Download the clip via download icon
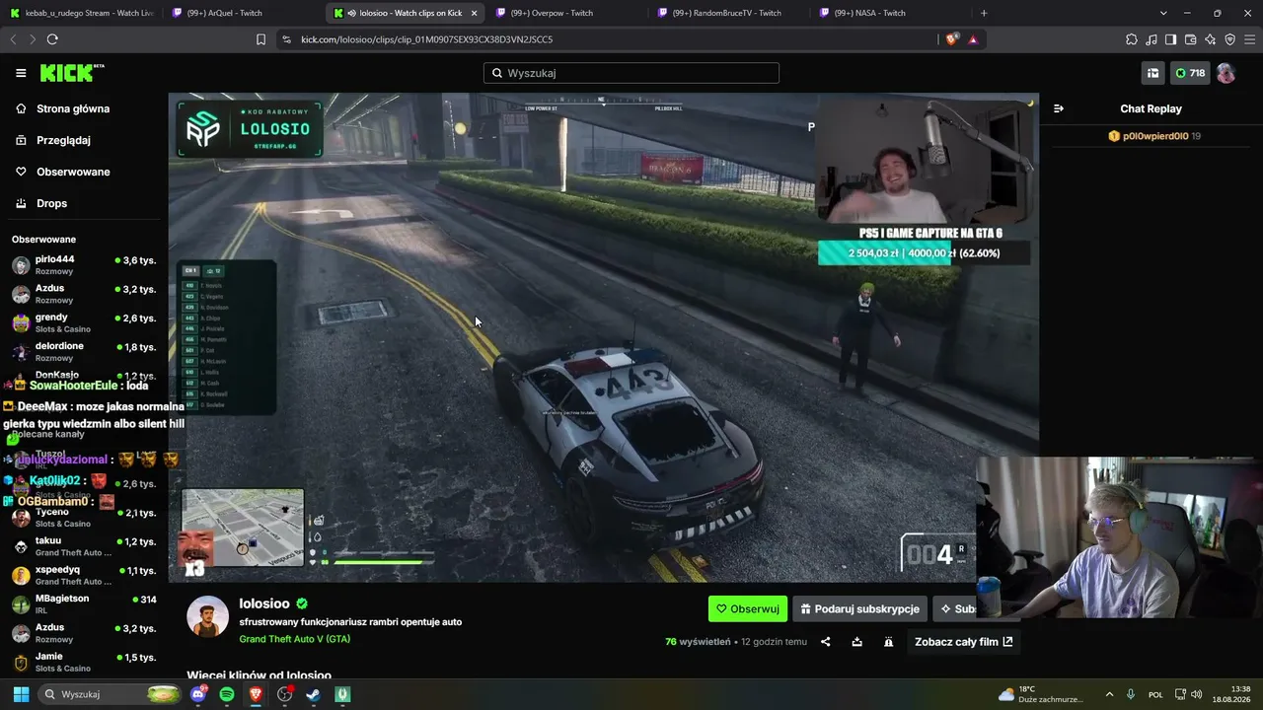This screenshot has height=710, width=1263. (x=857, y=642)
